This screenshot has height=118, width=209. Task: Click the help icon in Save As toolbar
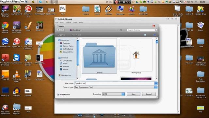click(x=154, y=35)
